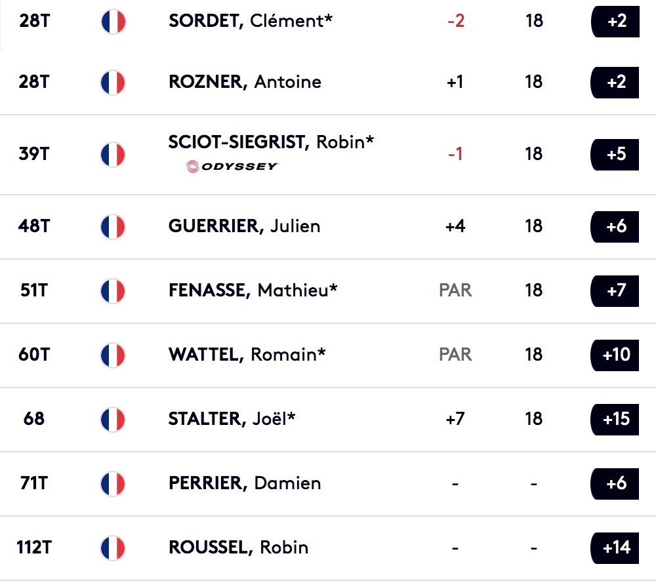Image resolution: width=656 pixels, height=581 pixels.
Task: Click Stalter's +15 total score badge
Action: pos(615,419)
